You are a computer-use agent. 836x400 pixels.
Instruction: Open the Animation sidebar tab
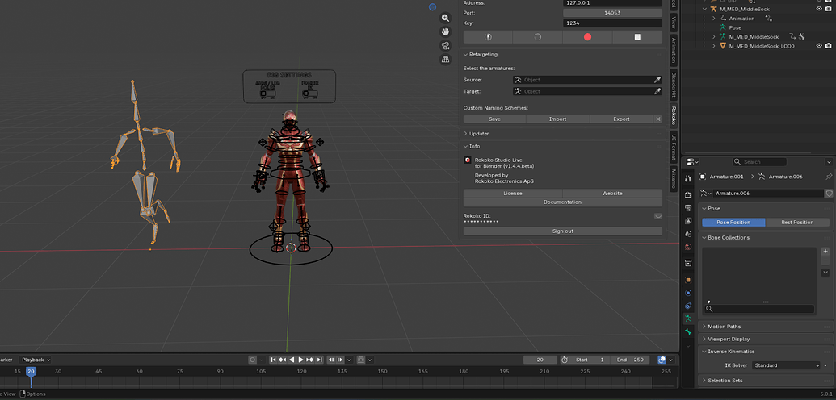[x=674, y=50]
